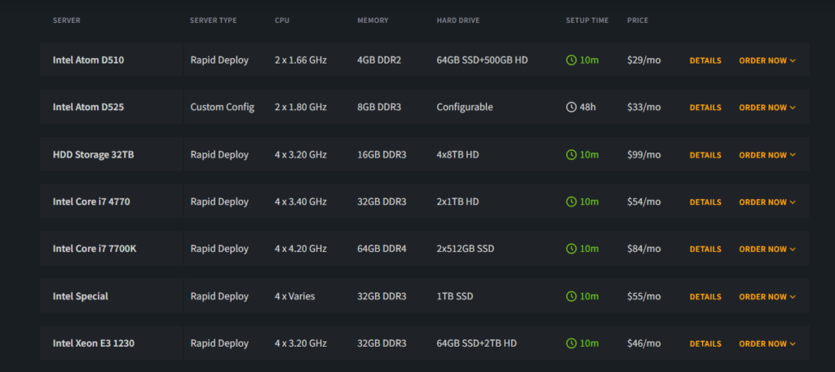Open Details for HDD Storage 32TB
Viewport: 835px width, 372px height.
(x=705, y=154)
